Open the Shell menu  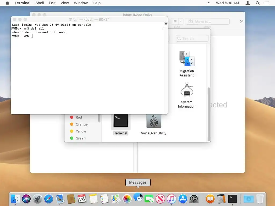point(40,3)
